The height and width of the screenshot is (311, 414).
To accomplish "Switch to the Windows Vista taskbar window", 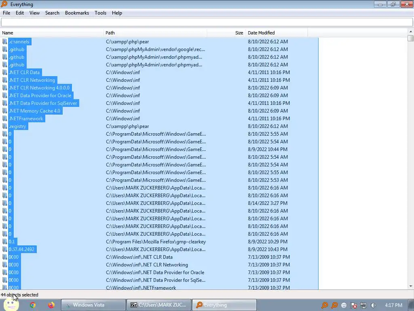I will pos(93,305).
